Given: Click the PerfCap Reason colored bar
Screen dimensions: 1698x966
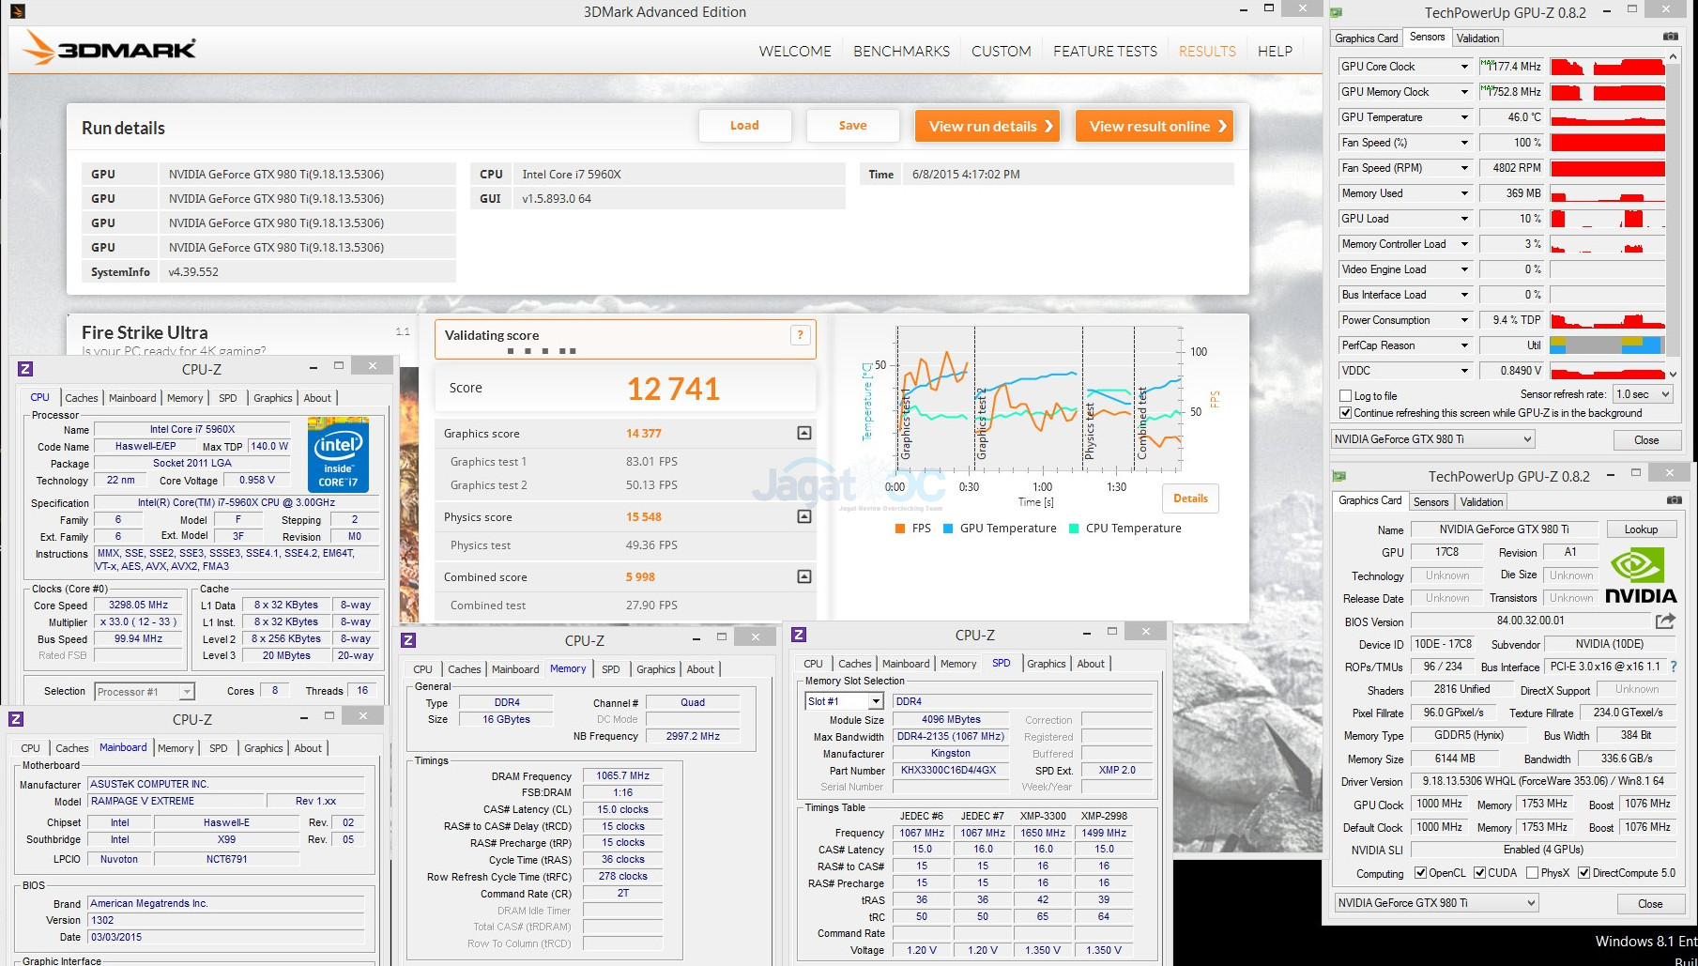Looking at the screenshot, I should (x=1606, y=345).
